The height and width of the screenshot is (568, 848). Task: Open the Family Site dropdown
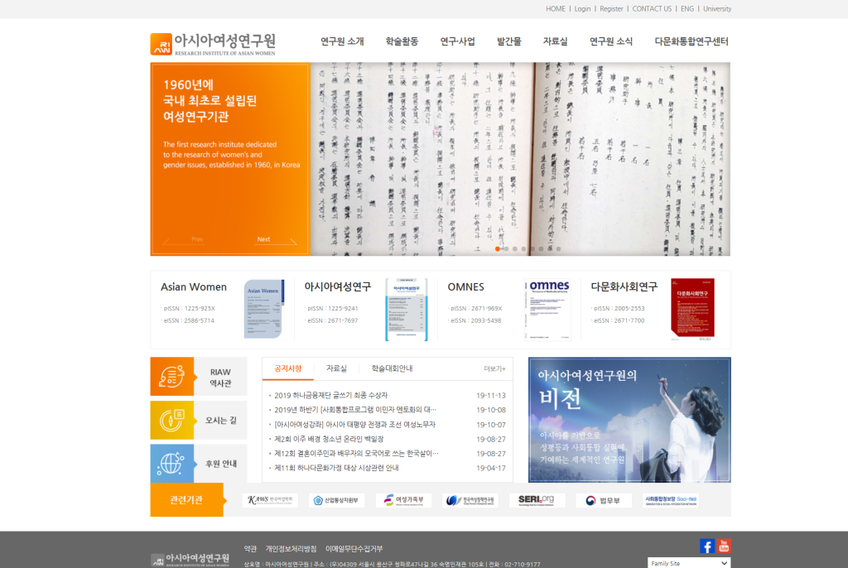[x=688, y=563]
